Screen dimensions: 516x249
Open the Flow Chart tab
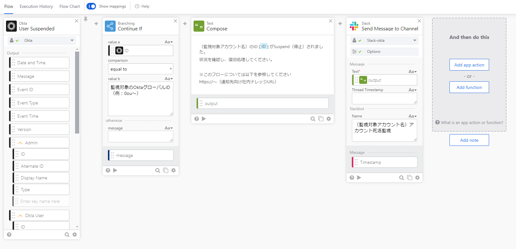click(70, 6)
